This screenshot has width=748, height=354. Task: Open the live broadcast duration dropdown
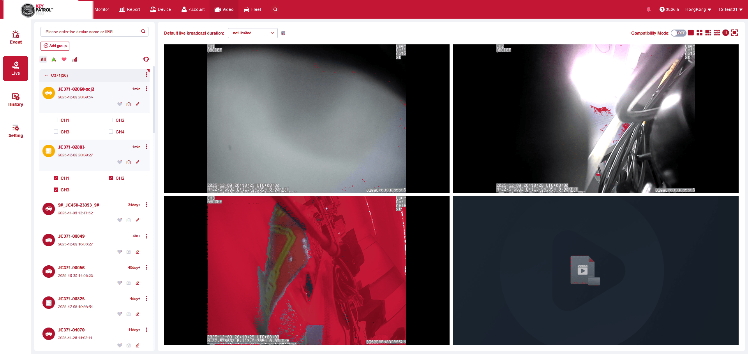(x=253, y=33)
